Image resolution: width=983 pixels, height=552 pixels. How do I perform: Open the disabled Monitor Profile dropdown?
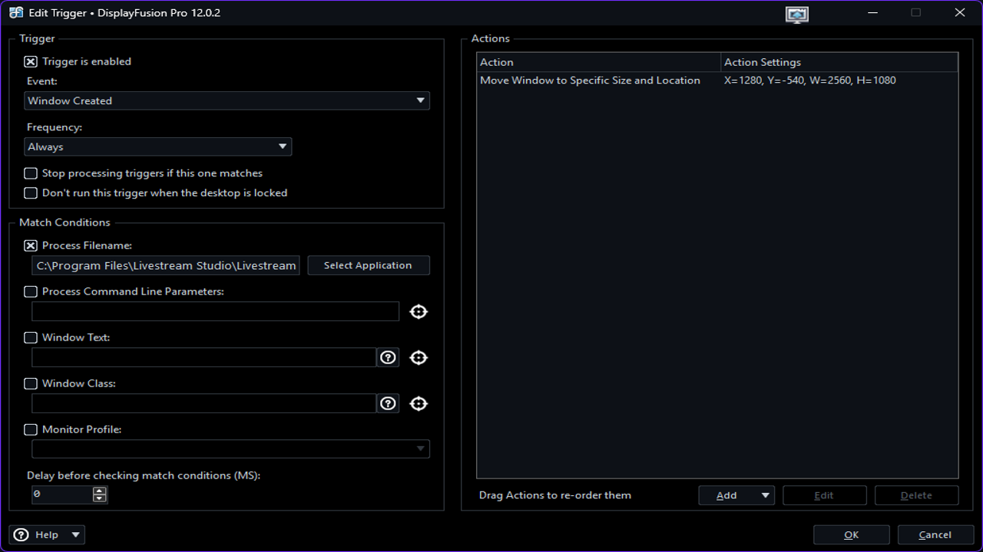tap(230, 449)
